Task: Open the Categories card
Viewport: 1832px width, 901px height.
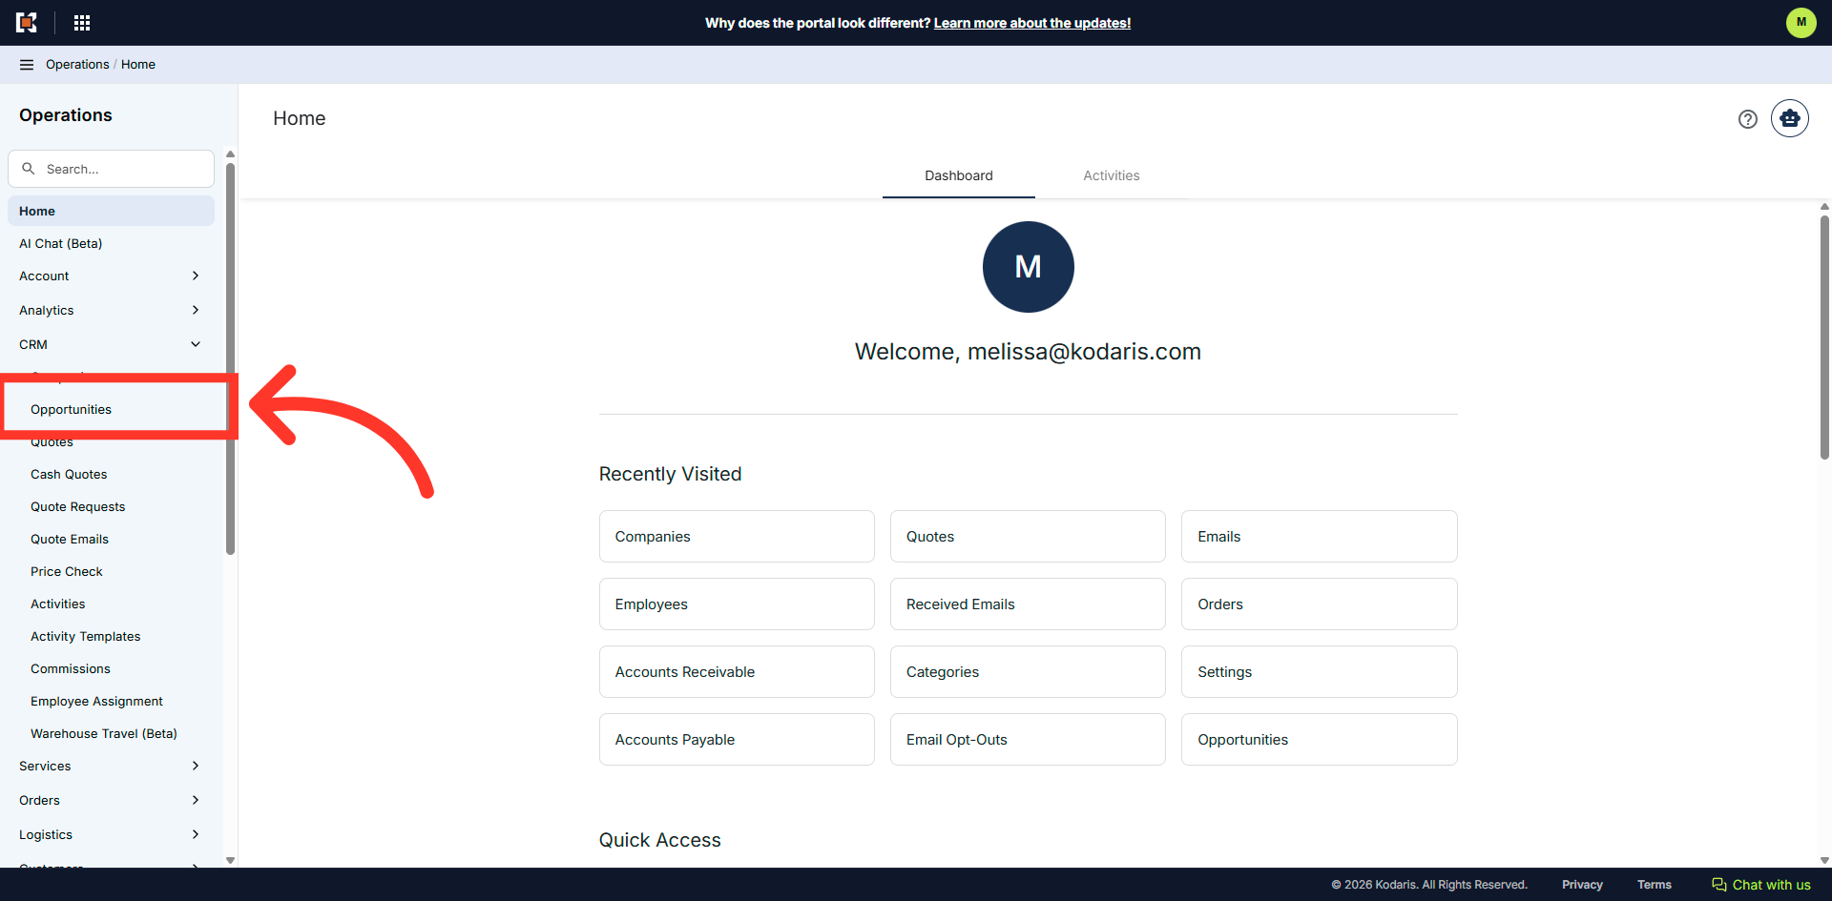Action: 1028,672
